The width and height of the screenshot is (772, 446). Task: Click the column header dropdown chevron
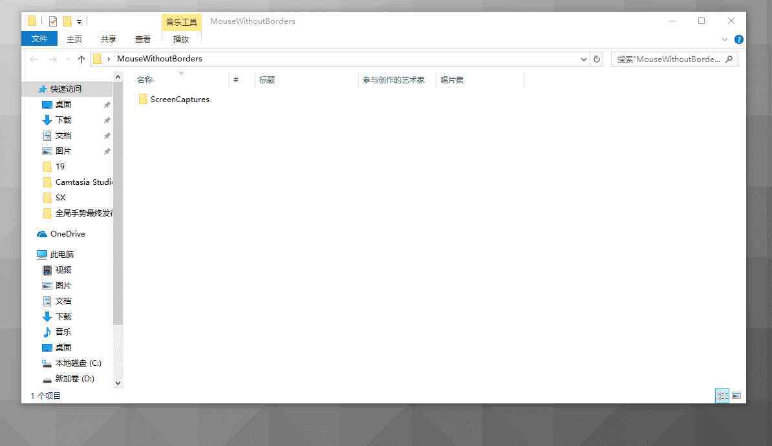181,73
